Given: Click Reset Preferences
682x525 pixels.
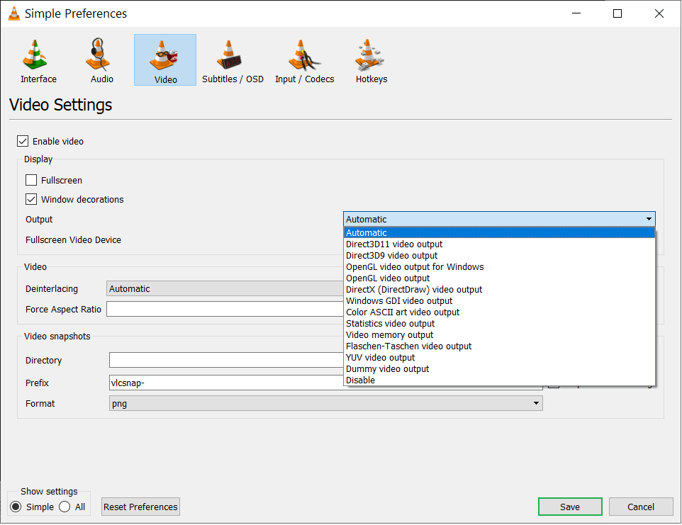Looking at the screenshot, I should pos(140,507).
